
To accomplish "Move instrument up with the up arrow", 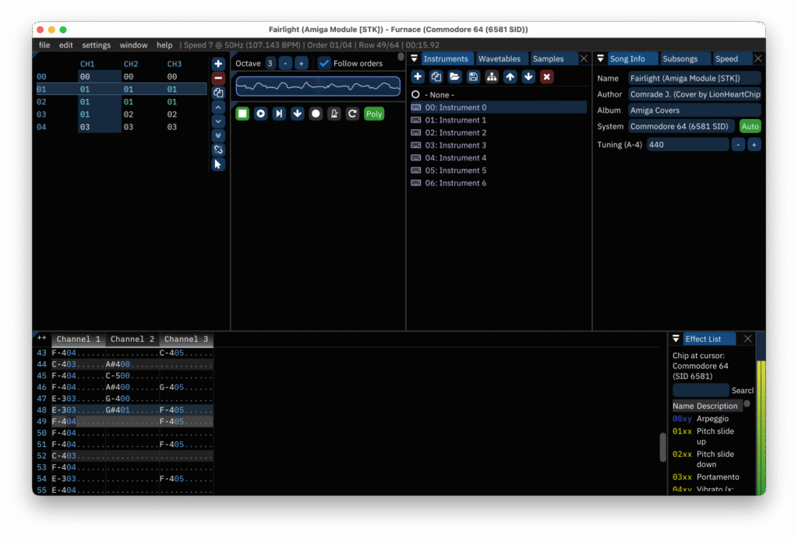I will click(x=510, y=76).
